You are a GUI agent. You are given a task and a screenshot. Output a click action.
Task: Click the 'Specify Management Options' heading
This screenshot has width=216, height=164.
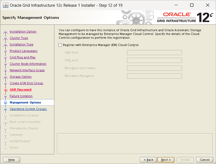coord(31,18)
